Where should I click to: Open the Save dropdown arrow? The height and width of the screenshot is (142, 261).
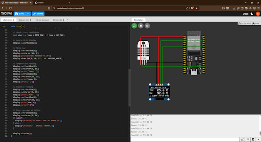28,14
